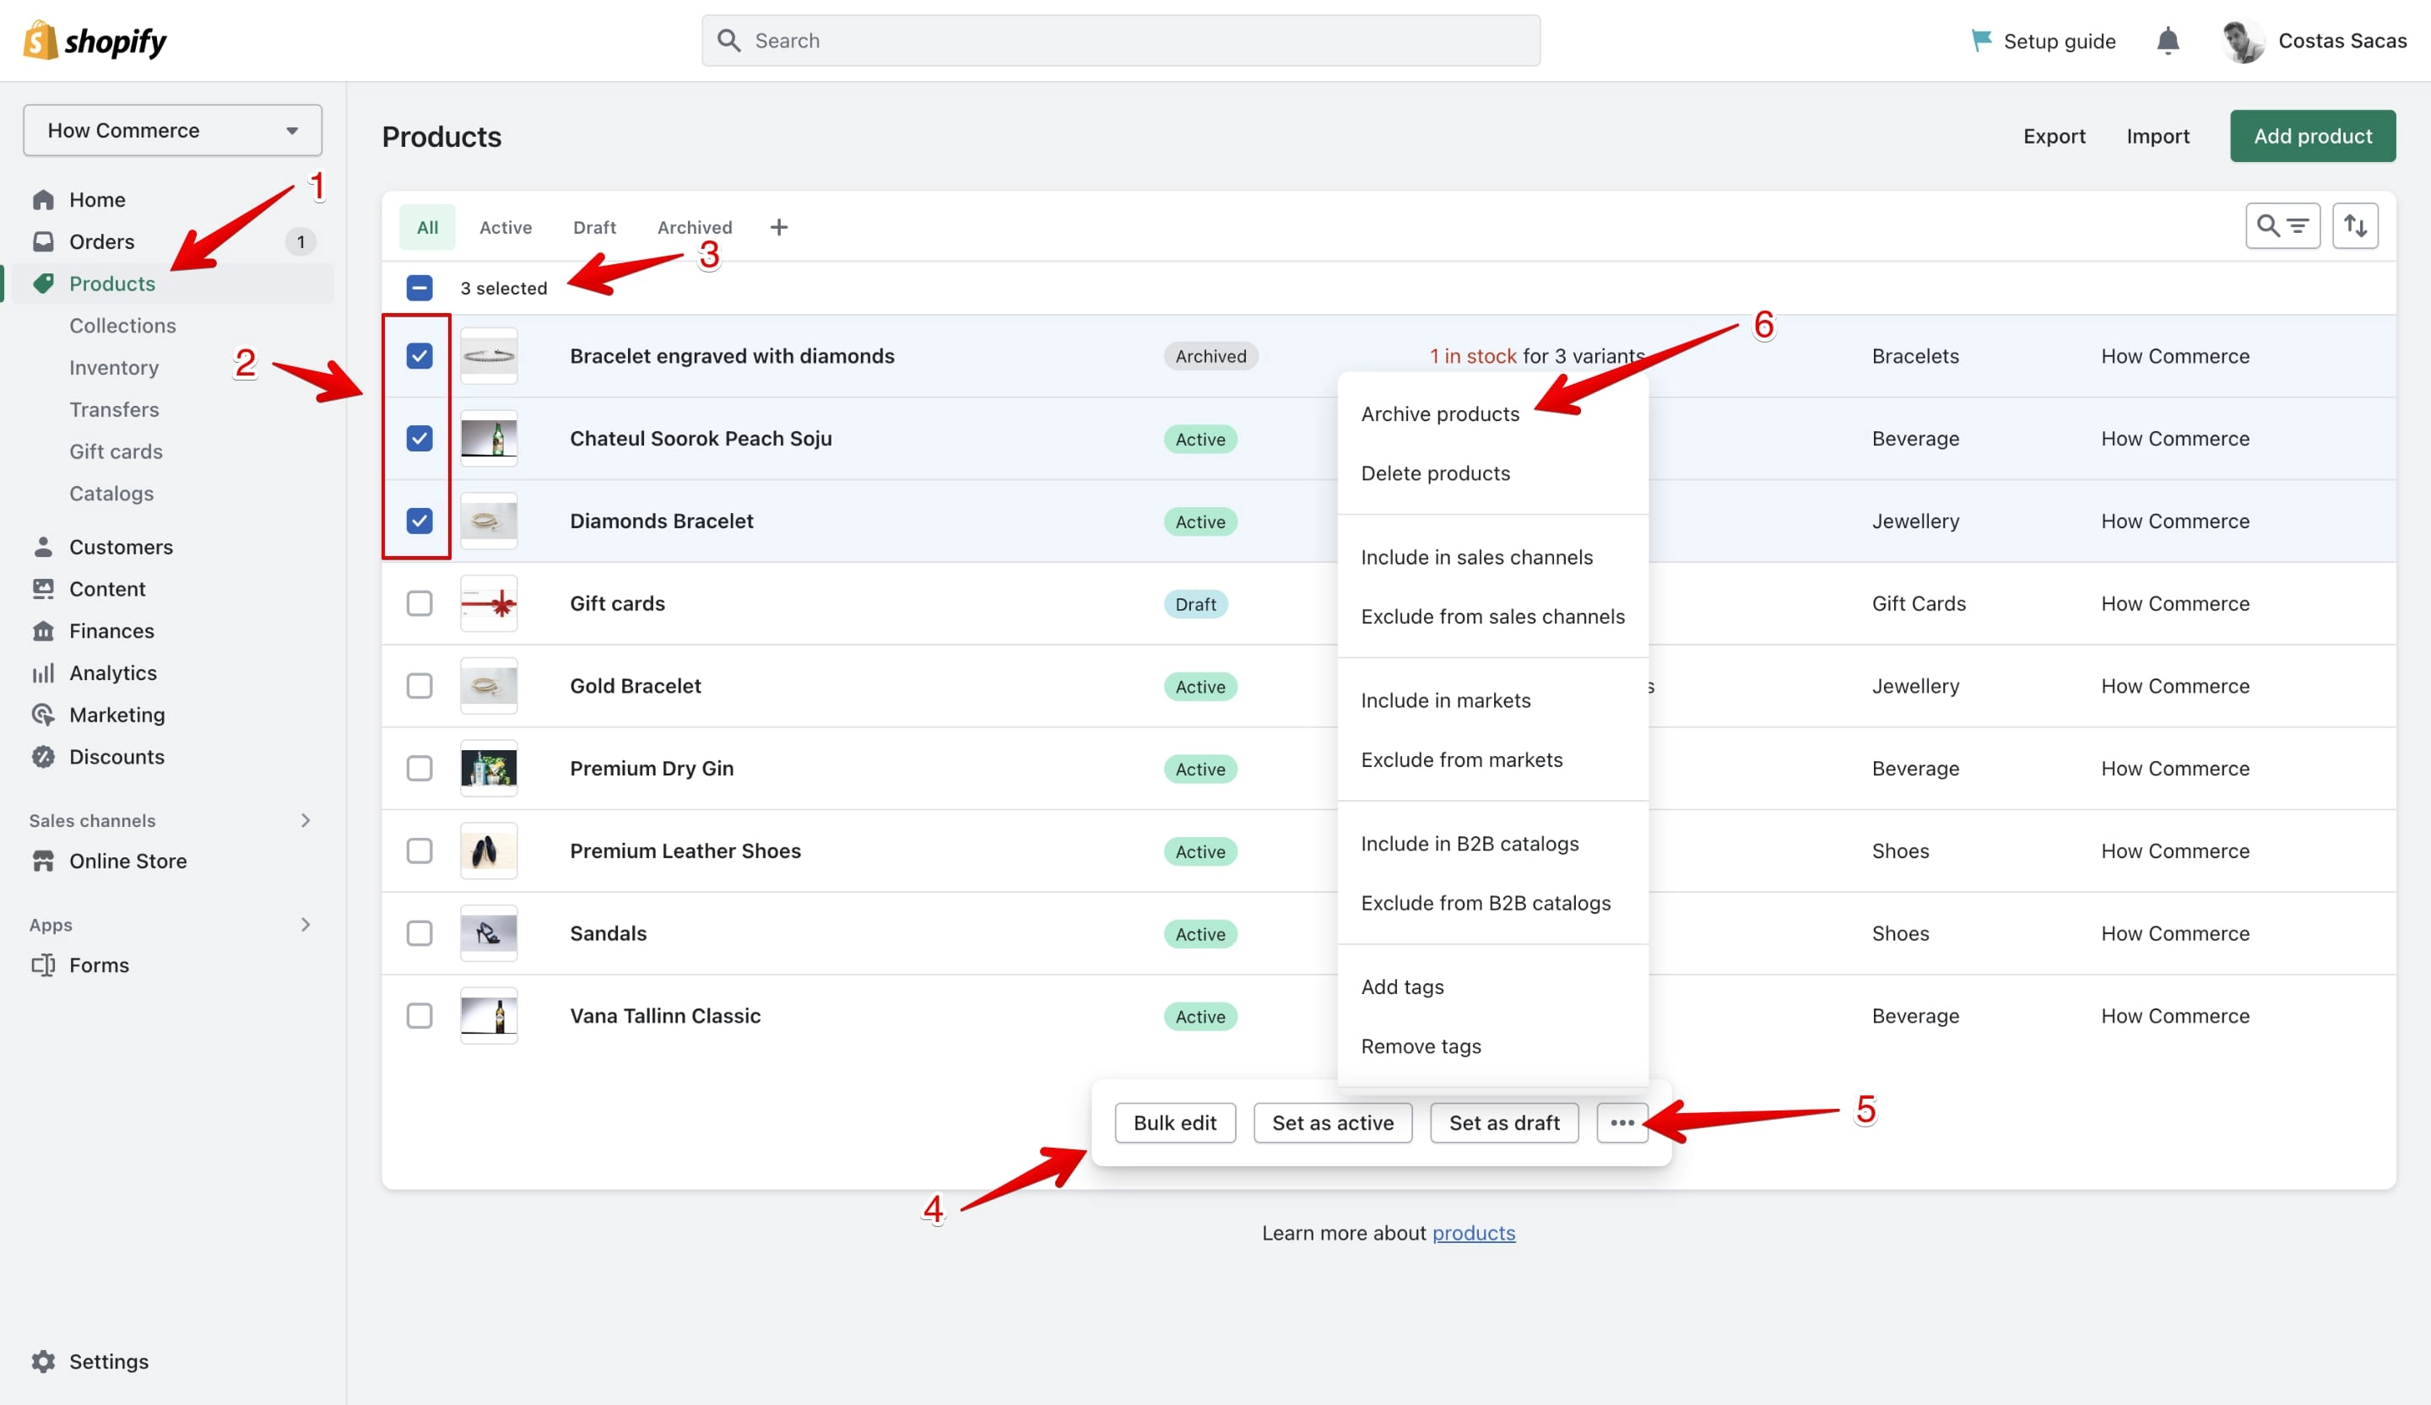Click the Setup guide flag icon
The width and height of the screenshot is (2431, 1405).
tap(1980, 41)
